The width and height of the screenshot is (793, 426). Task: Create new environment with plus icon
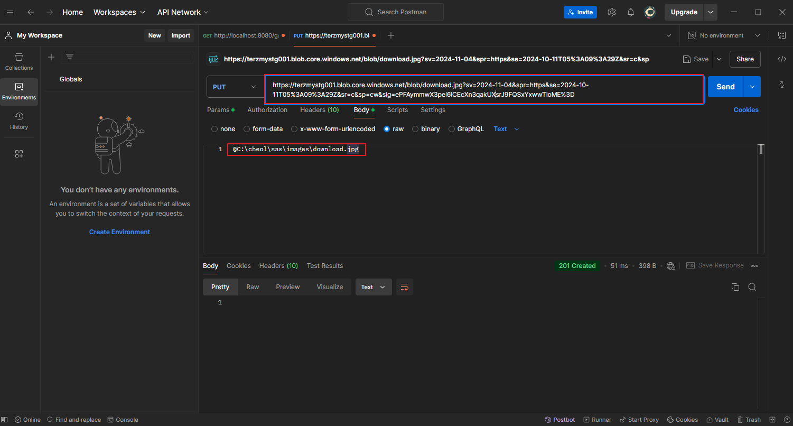pos(51,57)
